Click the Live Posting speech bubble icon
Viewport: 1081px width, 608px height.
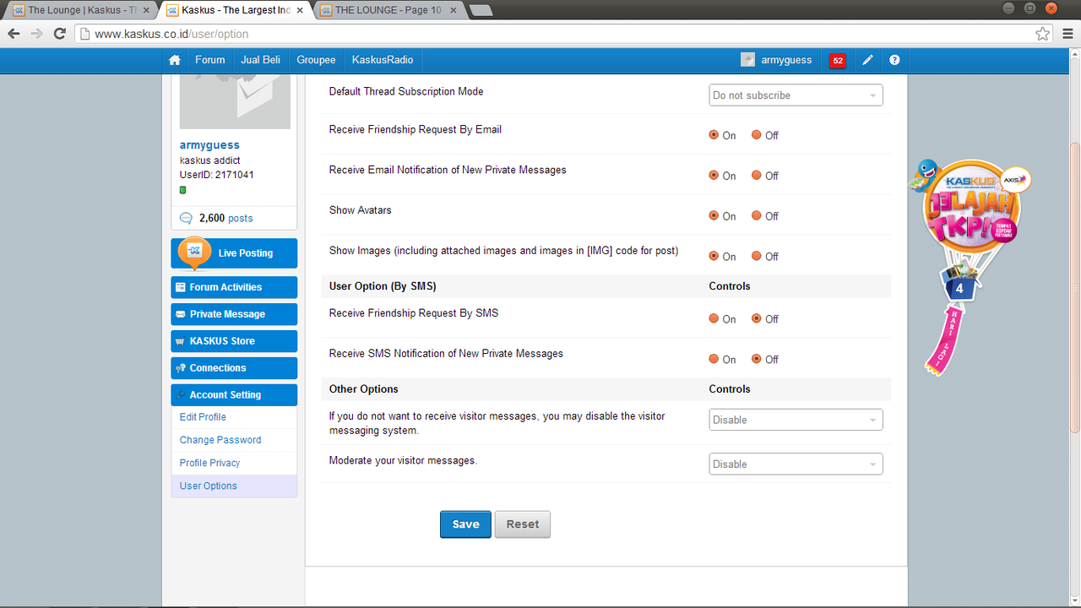194,252
